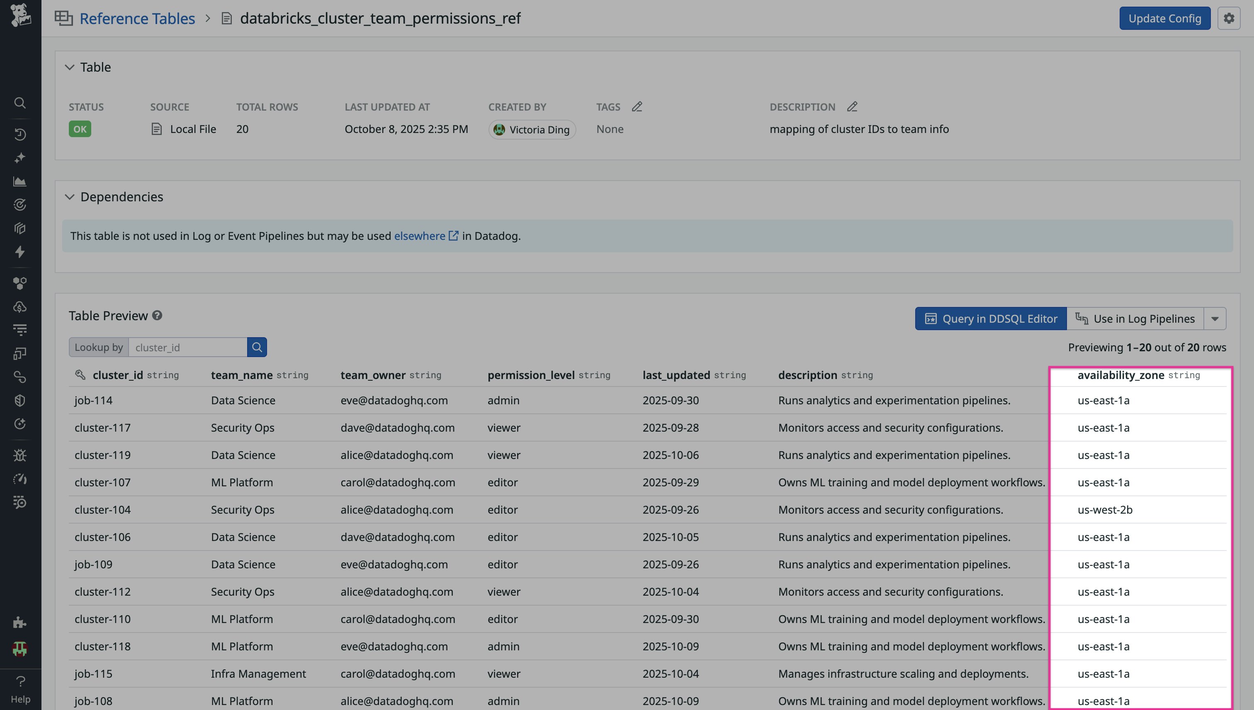
Task: Collapse the Dependencies section
Action: click(69, 197)
